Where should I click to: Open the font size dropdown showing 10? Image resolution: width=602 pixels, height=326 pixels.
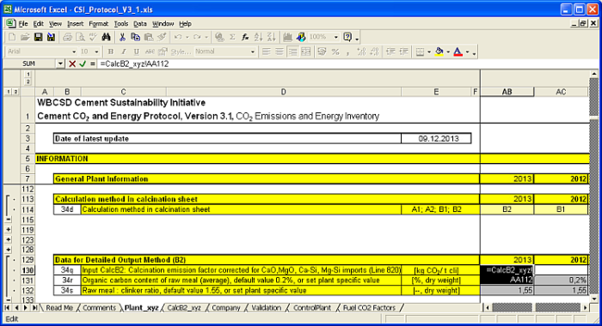(96, 51)
